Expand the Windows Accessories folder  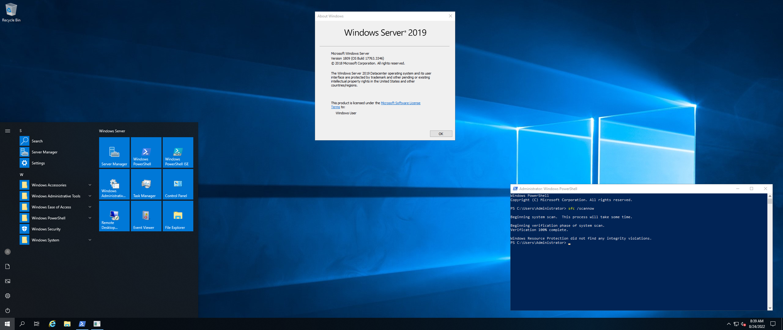click(x=56, y=185)
